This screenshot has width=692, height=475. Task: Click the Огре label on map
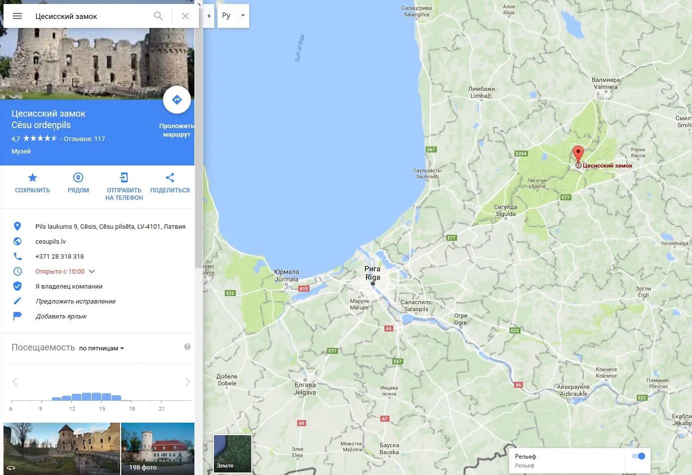pos(461,319)
